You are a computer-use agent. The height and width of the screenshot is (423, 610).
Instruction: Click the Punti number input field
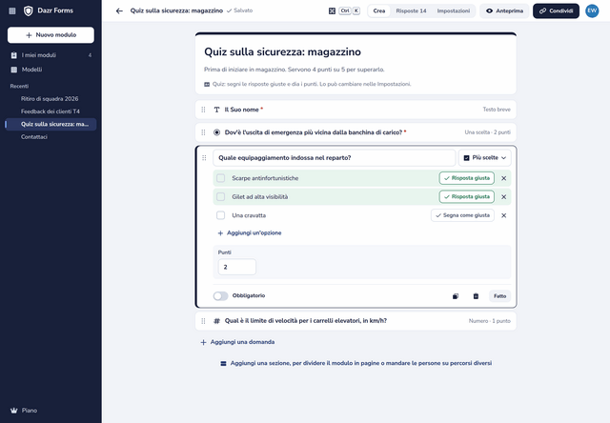(237, 267)
